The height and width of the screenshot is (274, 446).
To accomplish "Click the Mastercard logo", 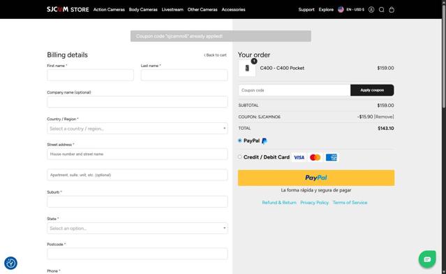I will pos(315,157).
